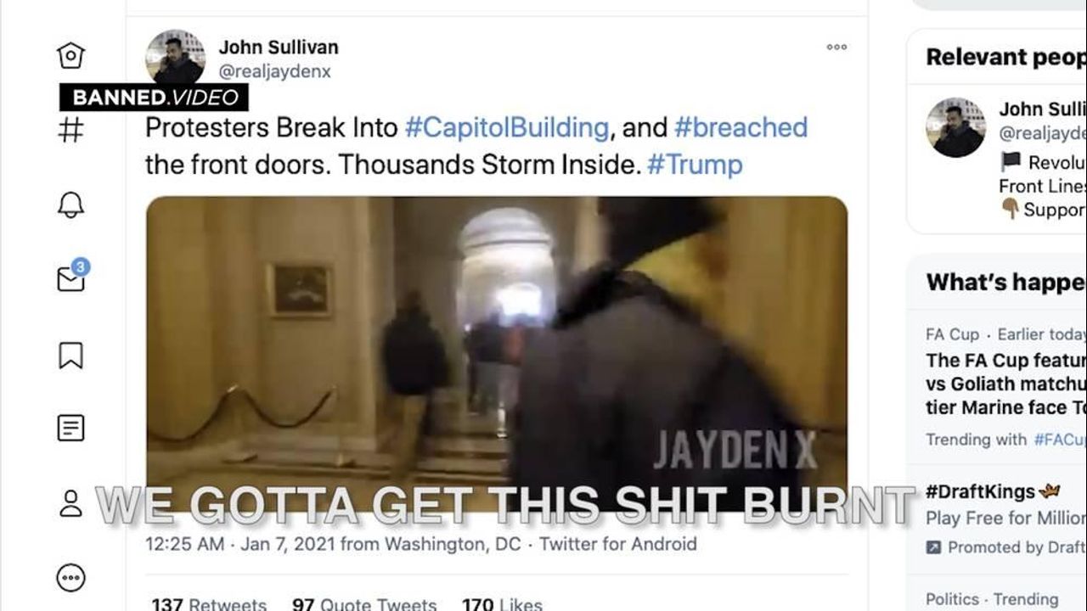The width and height of the screenshot is (1087, 611).
Task: View the 170 Likes list
Action: coord(502,604)
